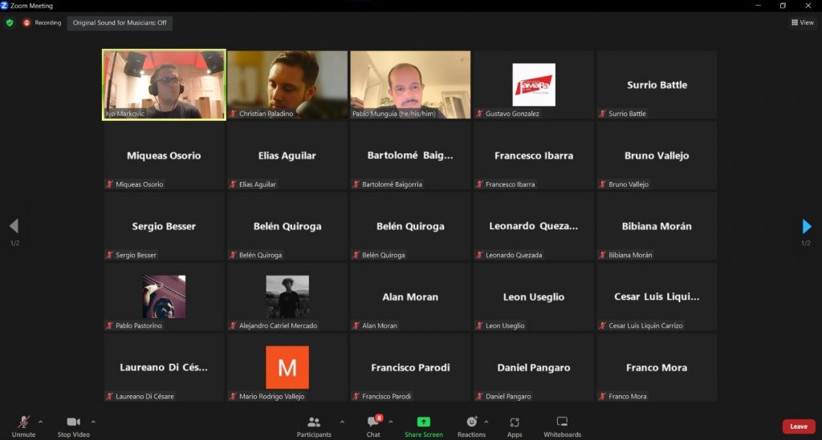
Task: Click the red Recording indicator icon
Action: tap(26, 22)
